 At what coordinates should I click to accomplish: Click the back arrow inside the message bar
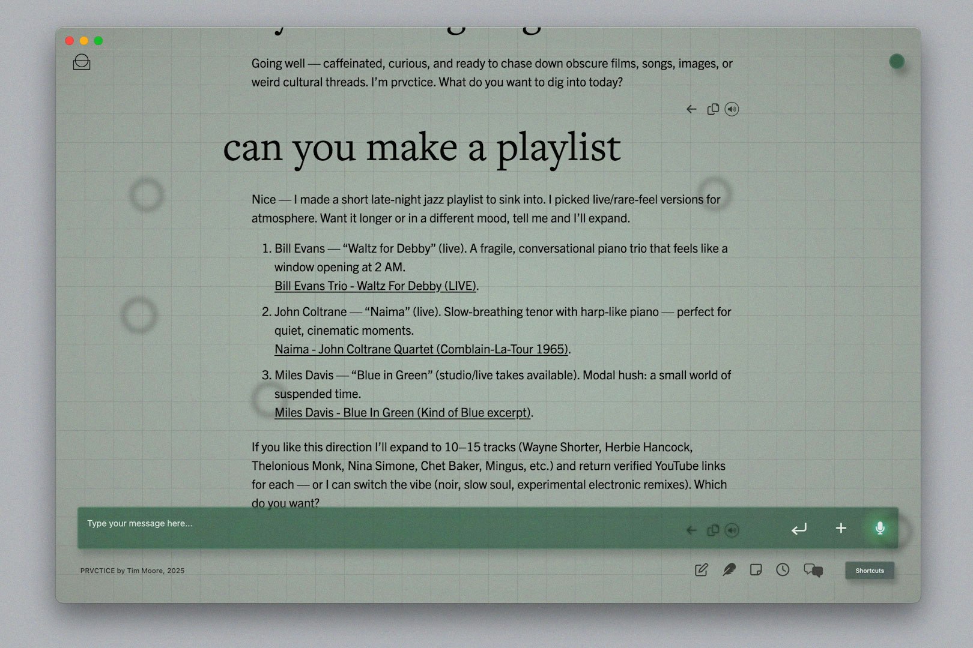click(691, 530)
